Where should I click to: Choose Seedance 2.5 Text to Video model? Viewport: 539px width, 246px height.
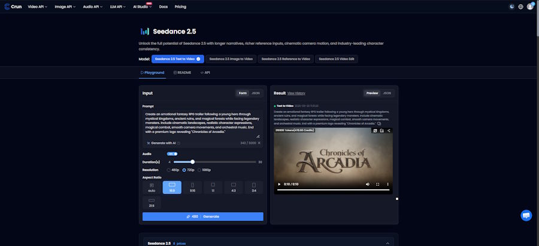click(x=178, y=59)
